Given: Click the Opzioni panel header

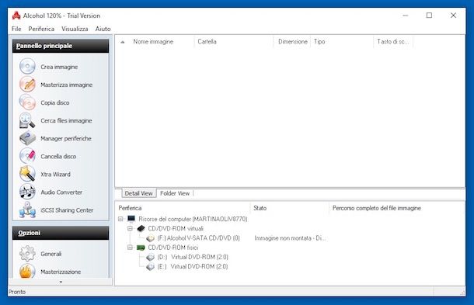Looking at the screenshot, I should (x=61, y=233).
